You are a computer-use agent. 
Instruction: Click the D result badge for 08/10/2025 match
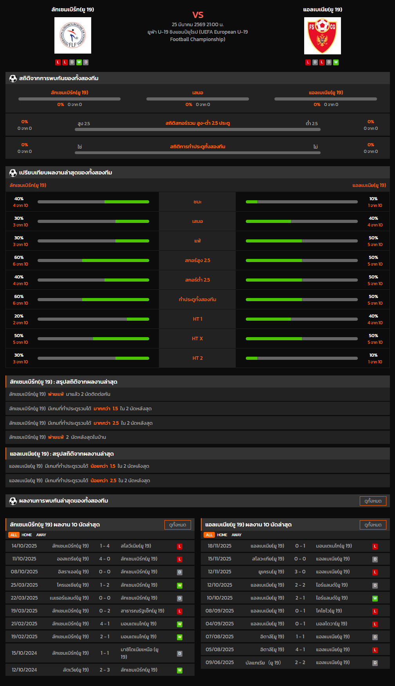(x=180, y=572)
